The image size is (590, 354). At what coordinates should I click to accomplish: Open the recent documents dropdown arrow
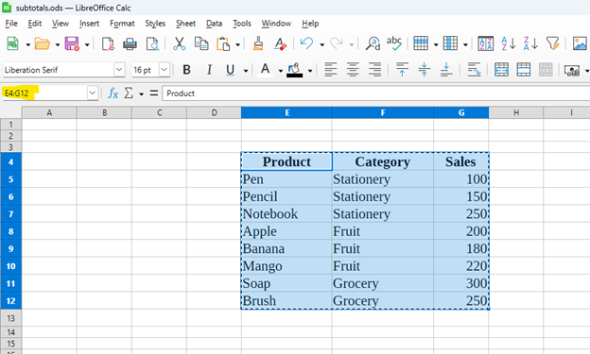point(58,44)
